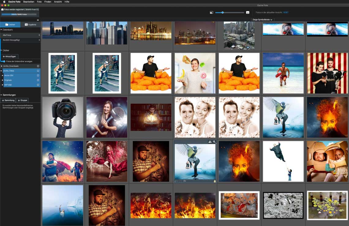
Task: Click the magnifier icon on hovered bird photo
Action: (x=214, y=142)
